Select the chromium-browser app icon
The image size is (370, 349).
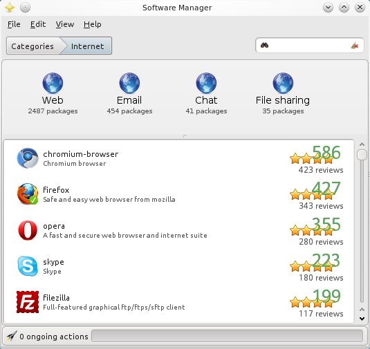(28, 158)
